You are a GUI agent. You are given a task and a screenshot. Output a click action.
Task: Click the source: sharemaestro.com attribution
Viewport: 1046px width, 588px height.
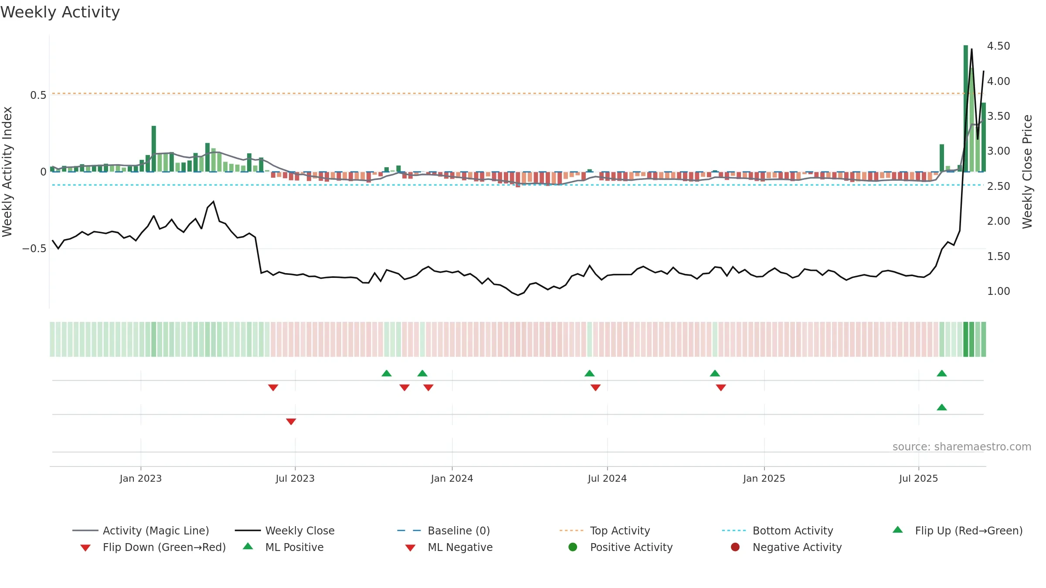coord(962,447)
